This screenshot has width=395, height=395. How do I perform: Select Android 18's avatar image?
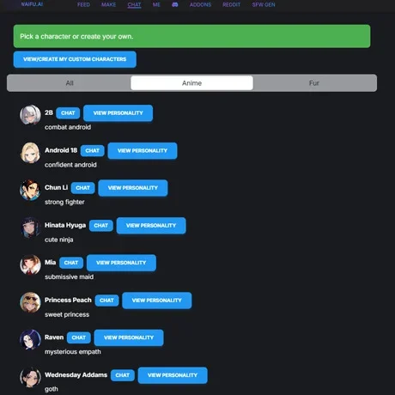pyautogui.click(x=30, y=153)
